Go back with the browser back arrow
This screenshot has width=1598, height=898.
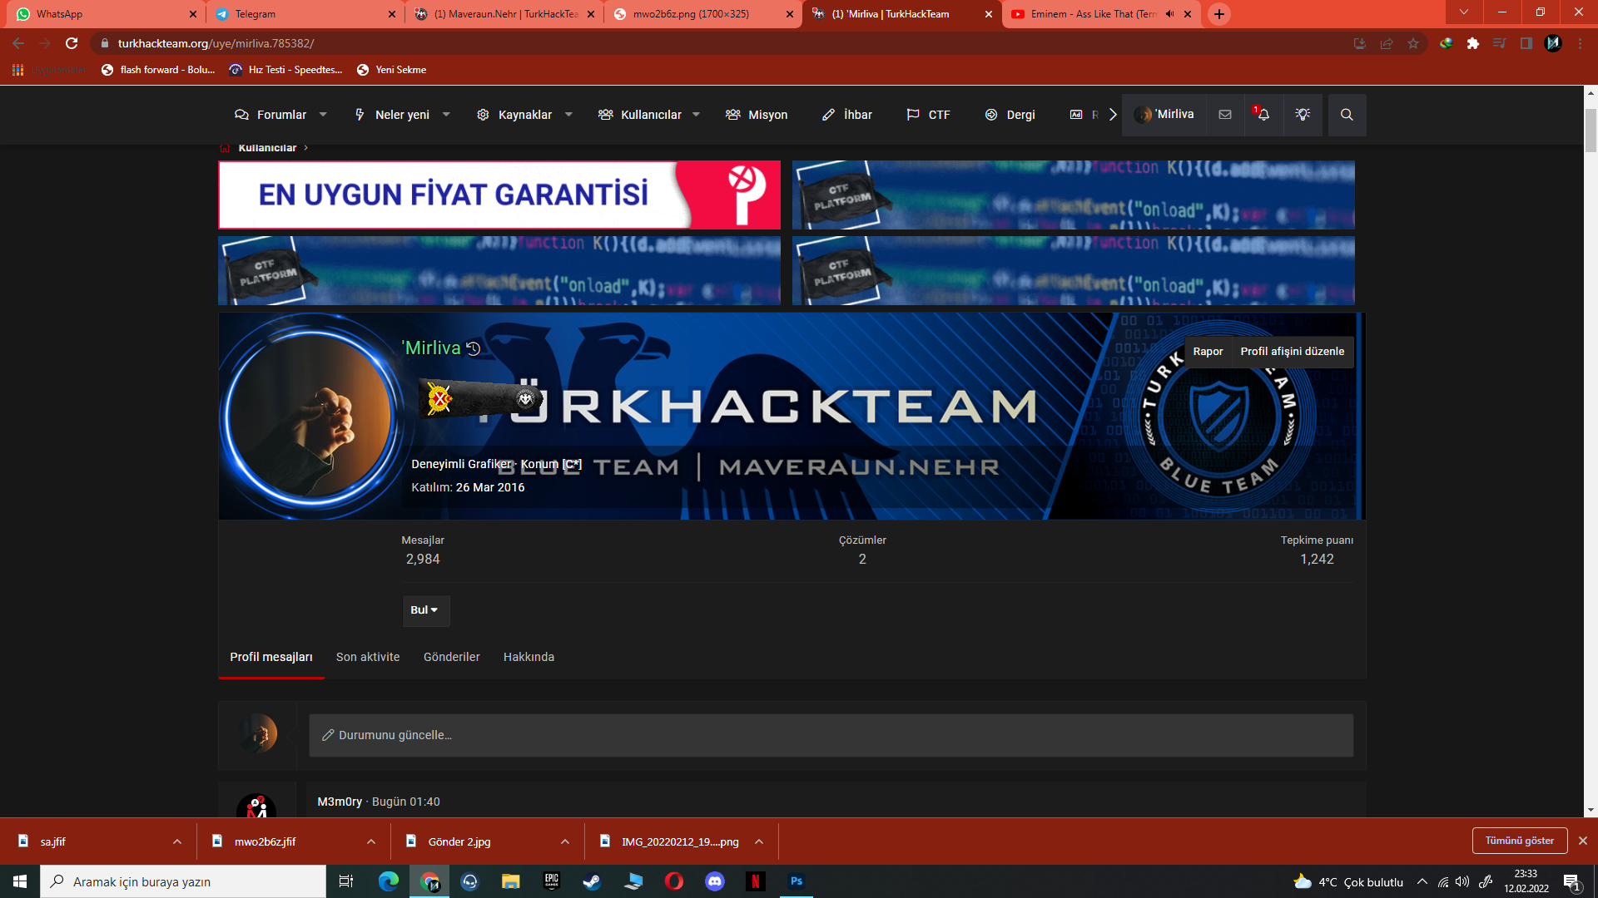tap(18, 43)
